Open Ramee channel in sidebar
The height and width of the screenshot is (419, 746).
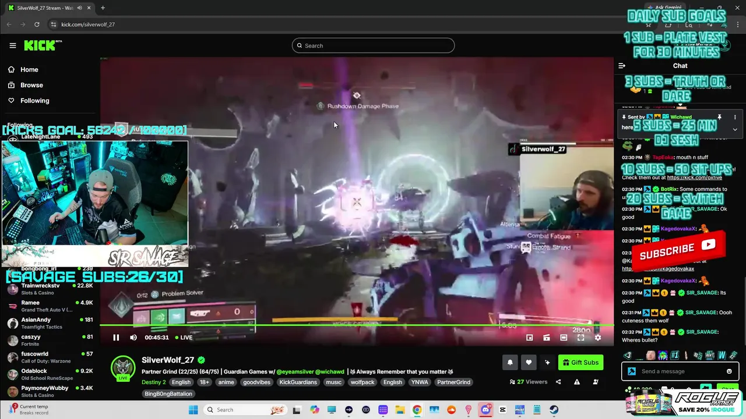(50, 306)
